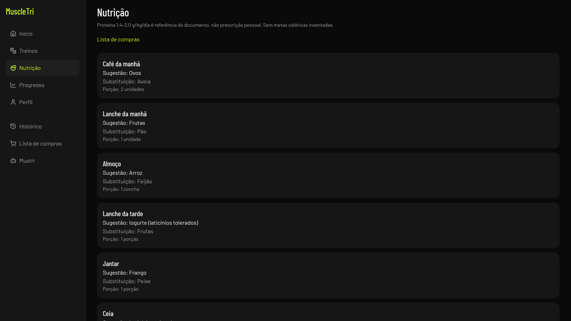
Task: Click the Progresso chart icon
Action: click(x=13, y=85)
